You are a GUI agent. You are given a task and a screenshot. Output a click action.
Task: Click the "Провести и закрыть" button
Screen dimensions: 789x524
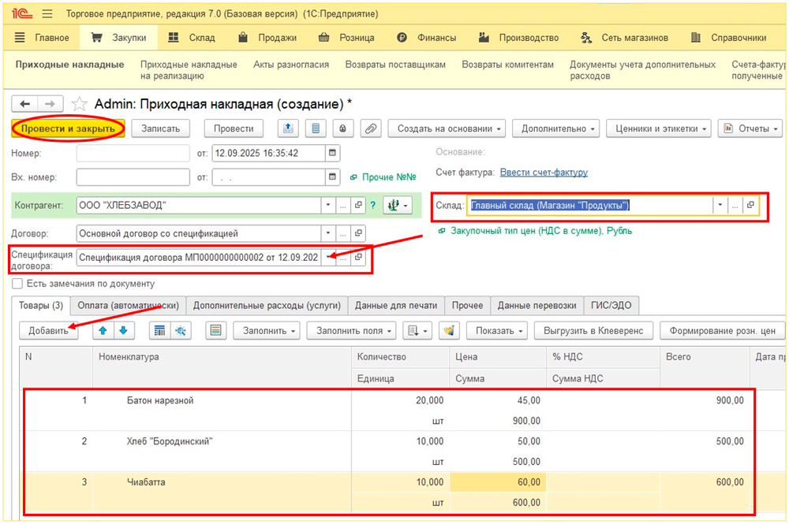68,128
